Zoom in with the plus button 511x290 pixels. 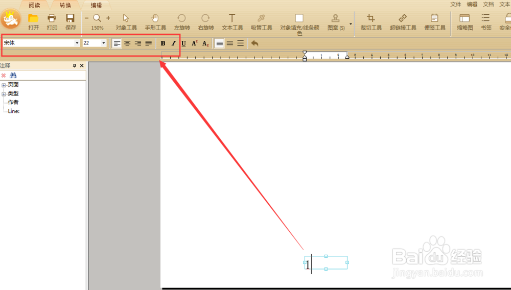click(108, 18)
